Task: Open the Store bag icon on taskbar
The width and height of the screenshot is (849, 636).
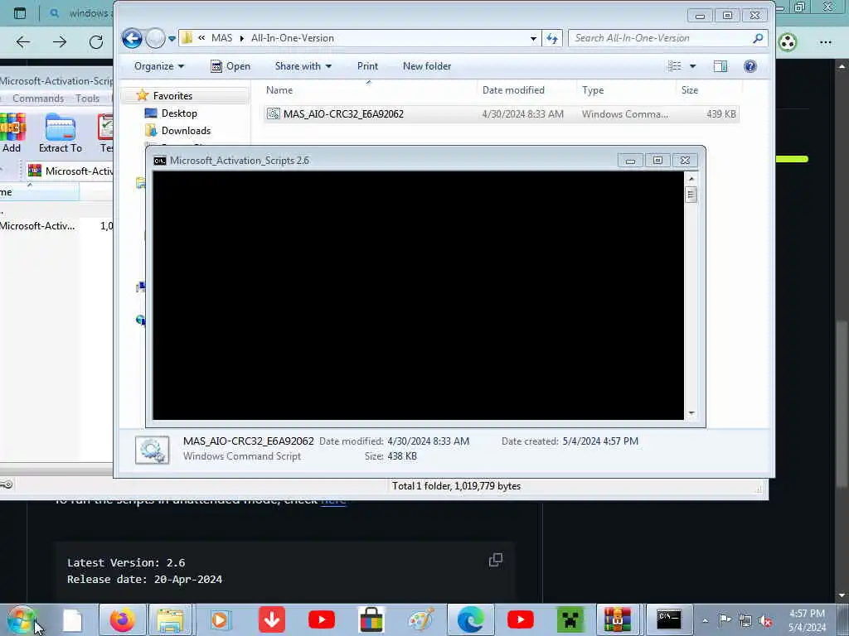Action: pyautogui.click(x=371, y=619)
